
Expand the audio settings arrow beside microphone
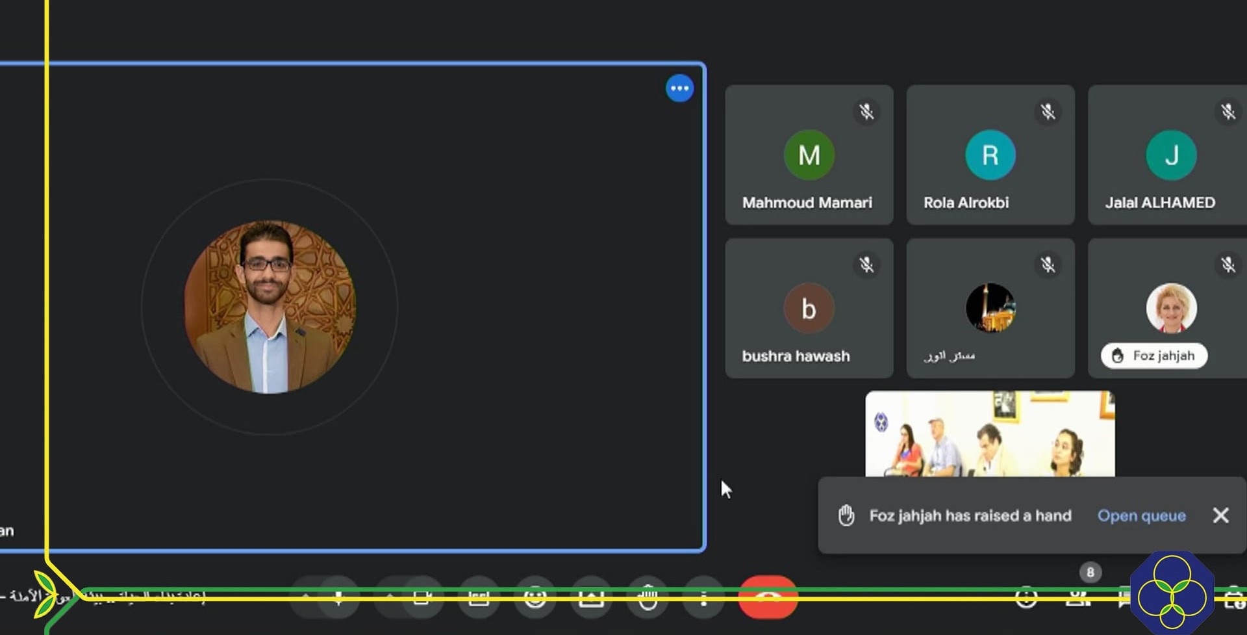(306, 597)
